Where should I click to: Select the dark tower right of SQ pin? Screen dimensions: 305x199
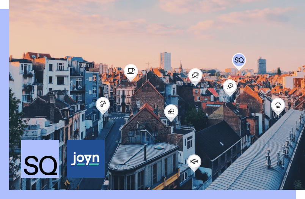click(x=262, y=65)
